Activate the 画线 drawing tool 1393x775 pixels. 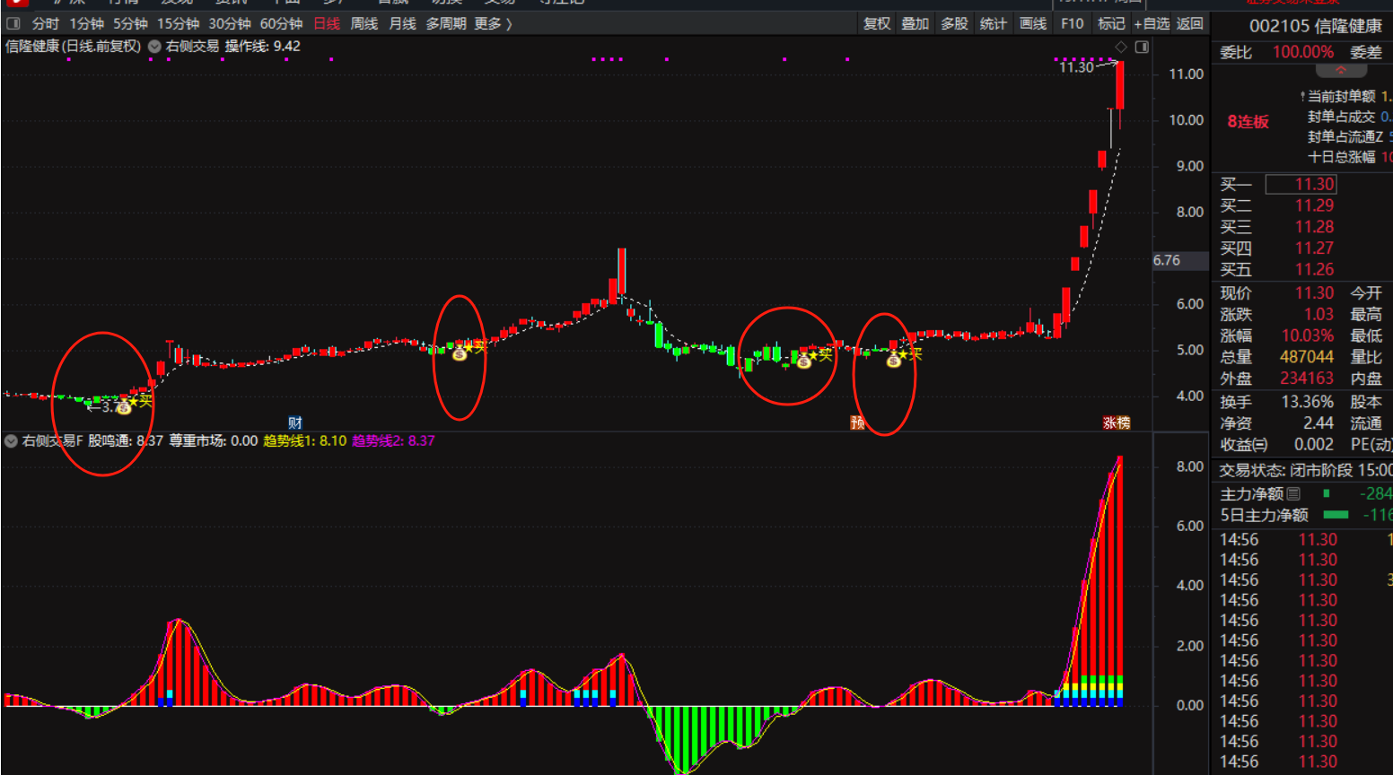click(x=1033, y=23)
